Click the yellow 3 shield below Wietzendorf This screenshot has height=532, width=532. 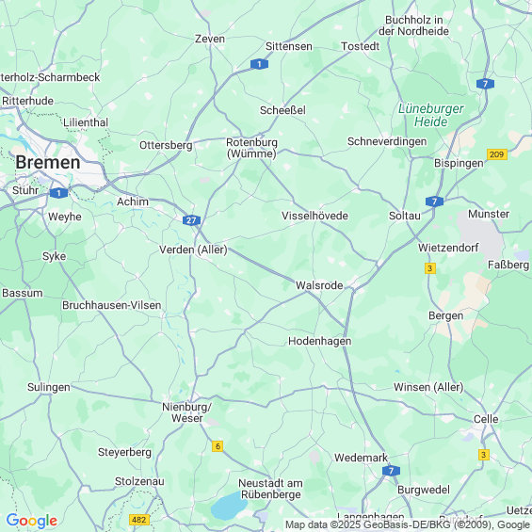pyautogui.click(x=430, y=268)
